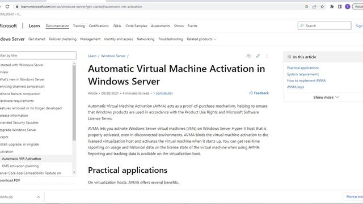This screenshot has width=363, height=204.
Task: Open the article more options dots
Action: pos(267,56)
